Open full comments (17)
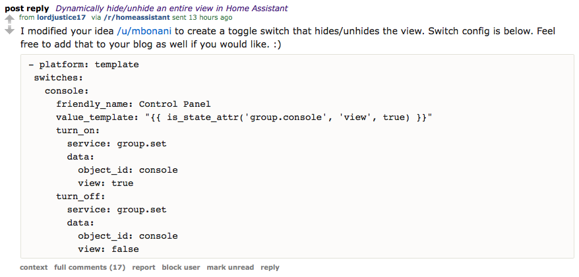The image size is (579, 277). pyautogui.click(x=90, y=267)
